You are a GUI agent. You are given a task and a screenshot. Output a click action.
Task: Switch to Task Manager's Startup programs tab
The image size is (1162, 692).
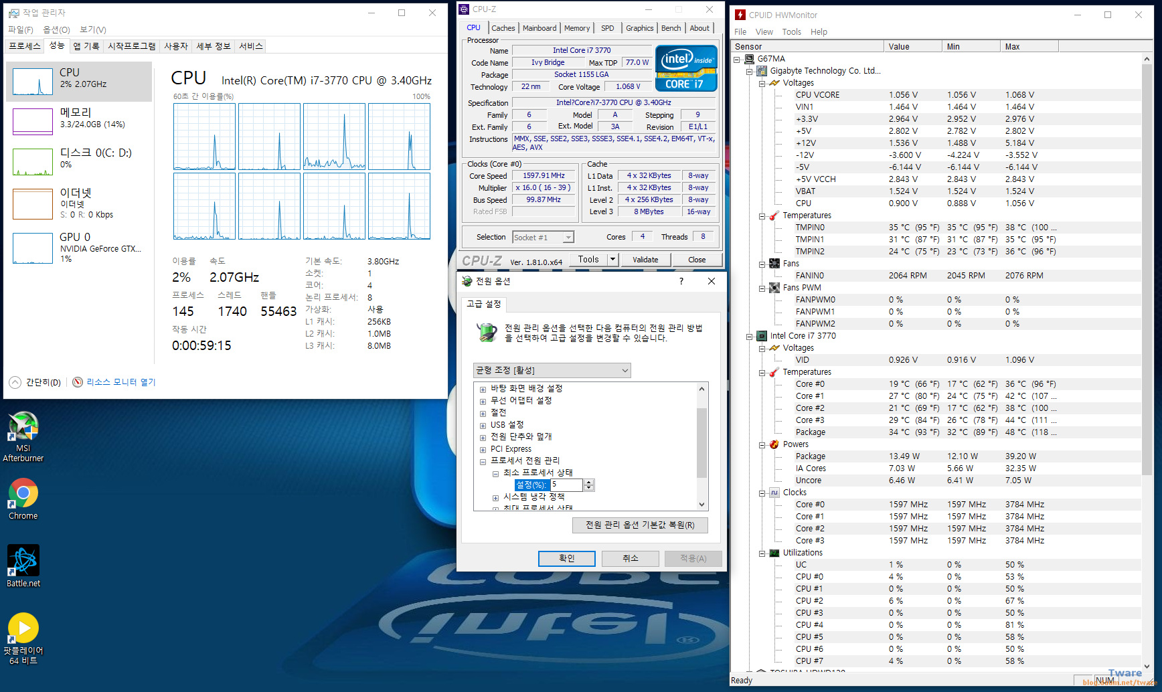tap(132, 46)
